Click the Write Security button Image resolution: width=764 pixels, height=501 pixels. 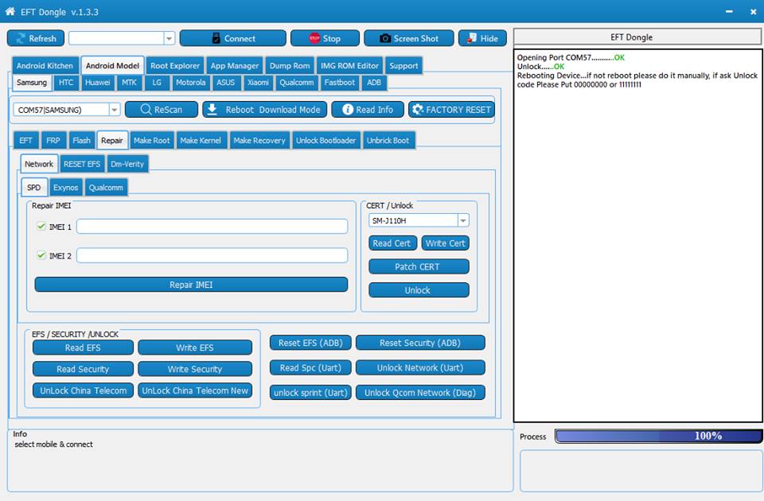coord(195,369)
